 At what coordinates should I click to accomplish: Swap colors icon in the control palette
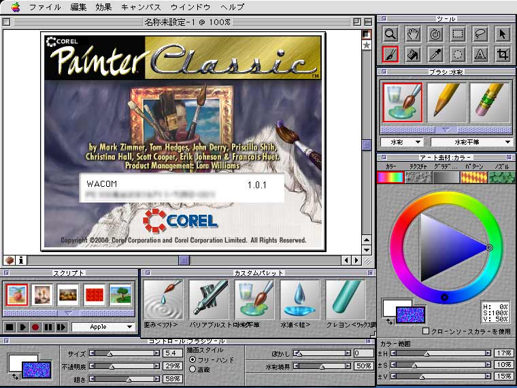(x=15, y=377)
